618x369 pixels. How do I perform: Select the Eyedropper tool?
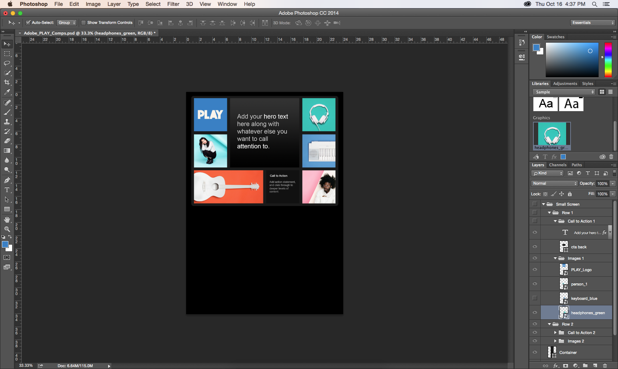[7, 92]
